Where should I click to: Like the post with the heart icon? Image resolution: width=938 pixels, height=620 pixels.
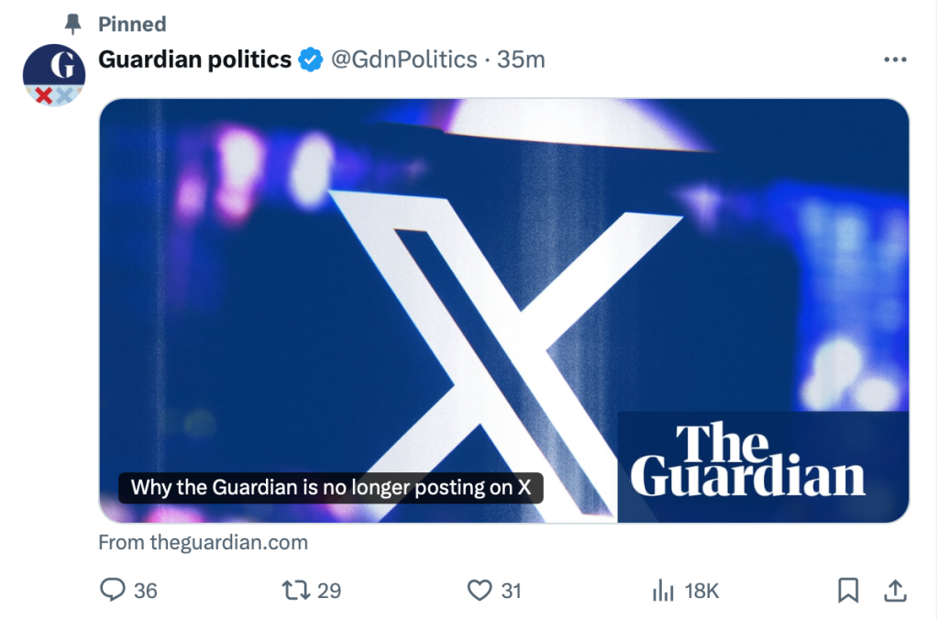point(480,591)
